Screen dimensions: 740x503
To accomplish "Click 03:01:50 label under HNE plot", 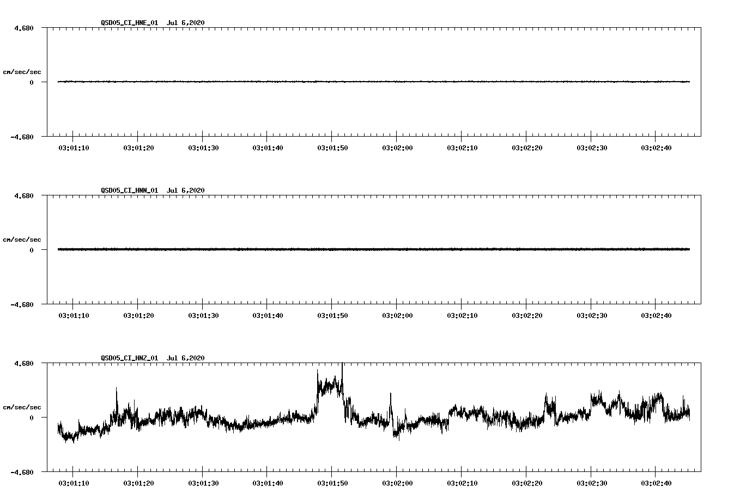I will pos(332,148).
